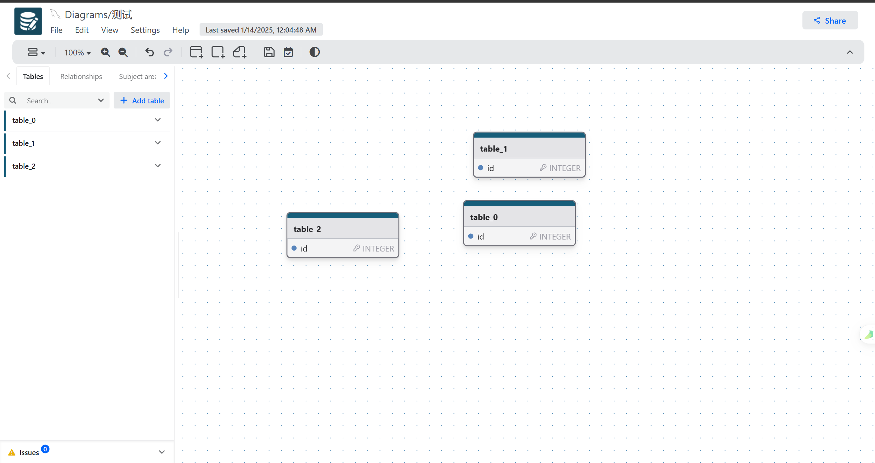The image size is (875, 463).
Task: Click the primary key icon in table_0
Action: tap(533, 236)
